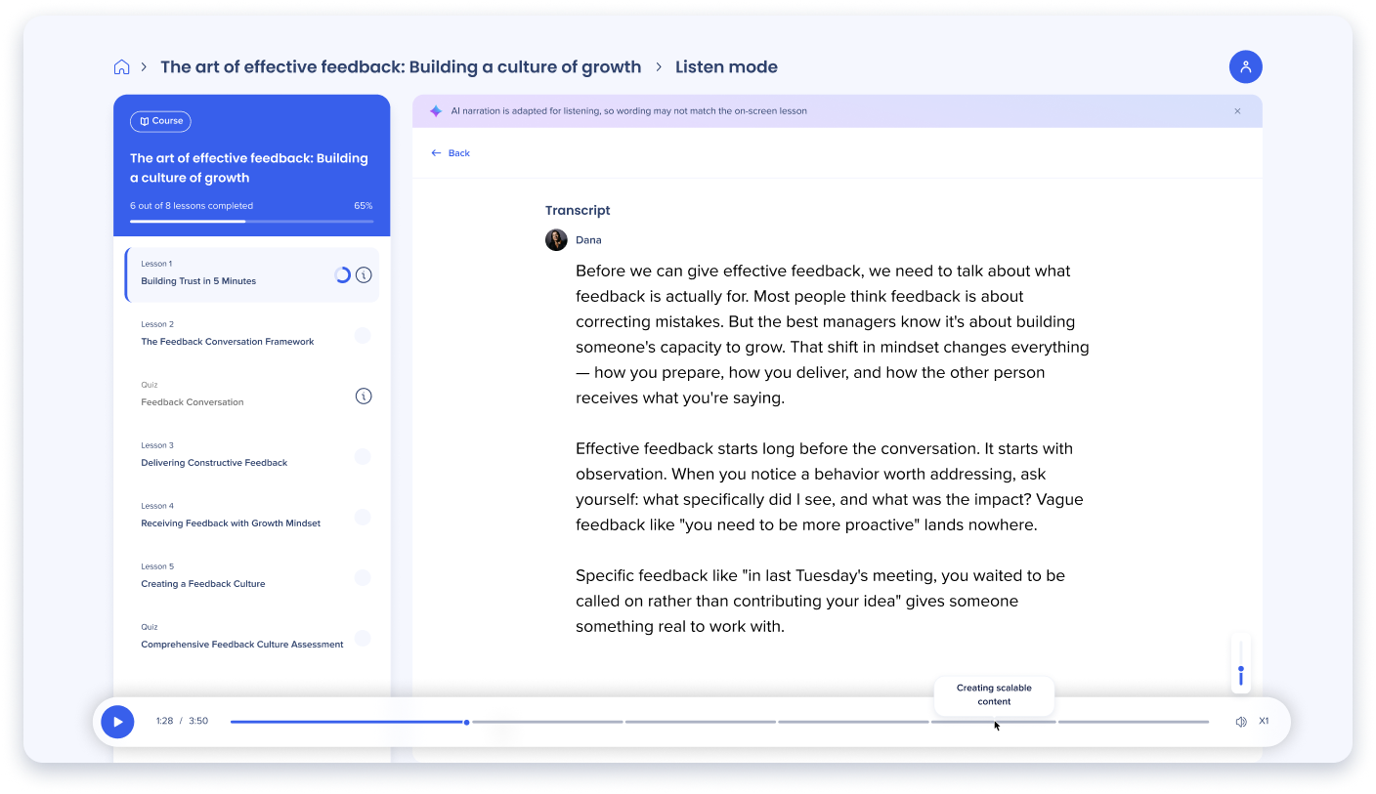
Task: Click the second segment of the audio timeline
Action: (548, 722)
